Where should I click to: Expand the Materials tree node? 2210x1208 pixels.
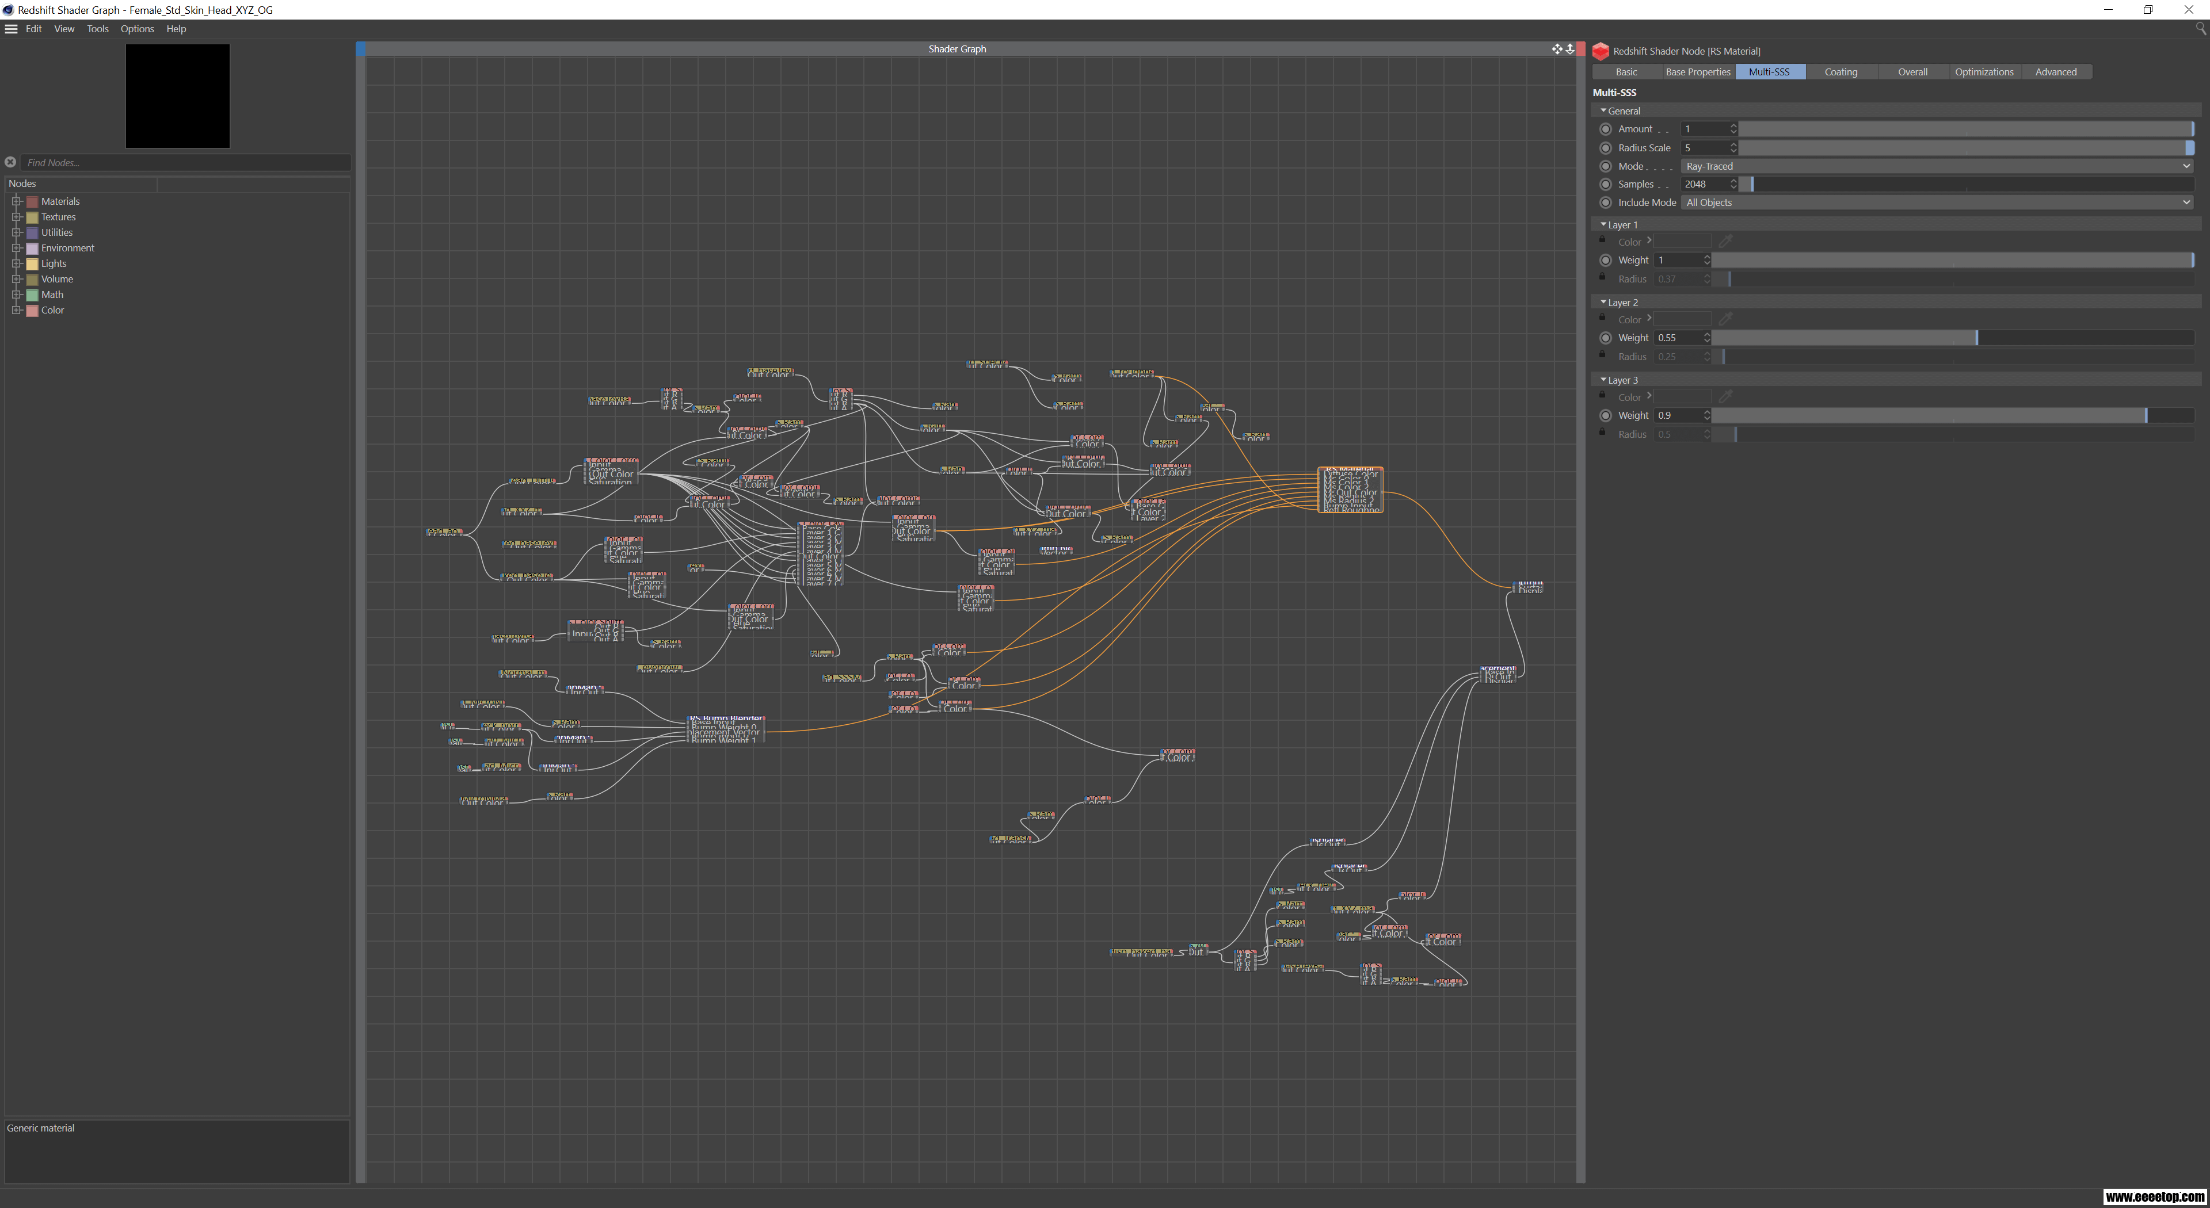point(16,201)
